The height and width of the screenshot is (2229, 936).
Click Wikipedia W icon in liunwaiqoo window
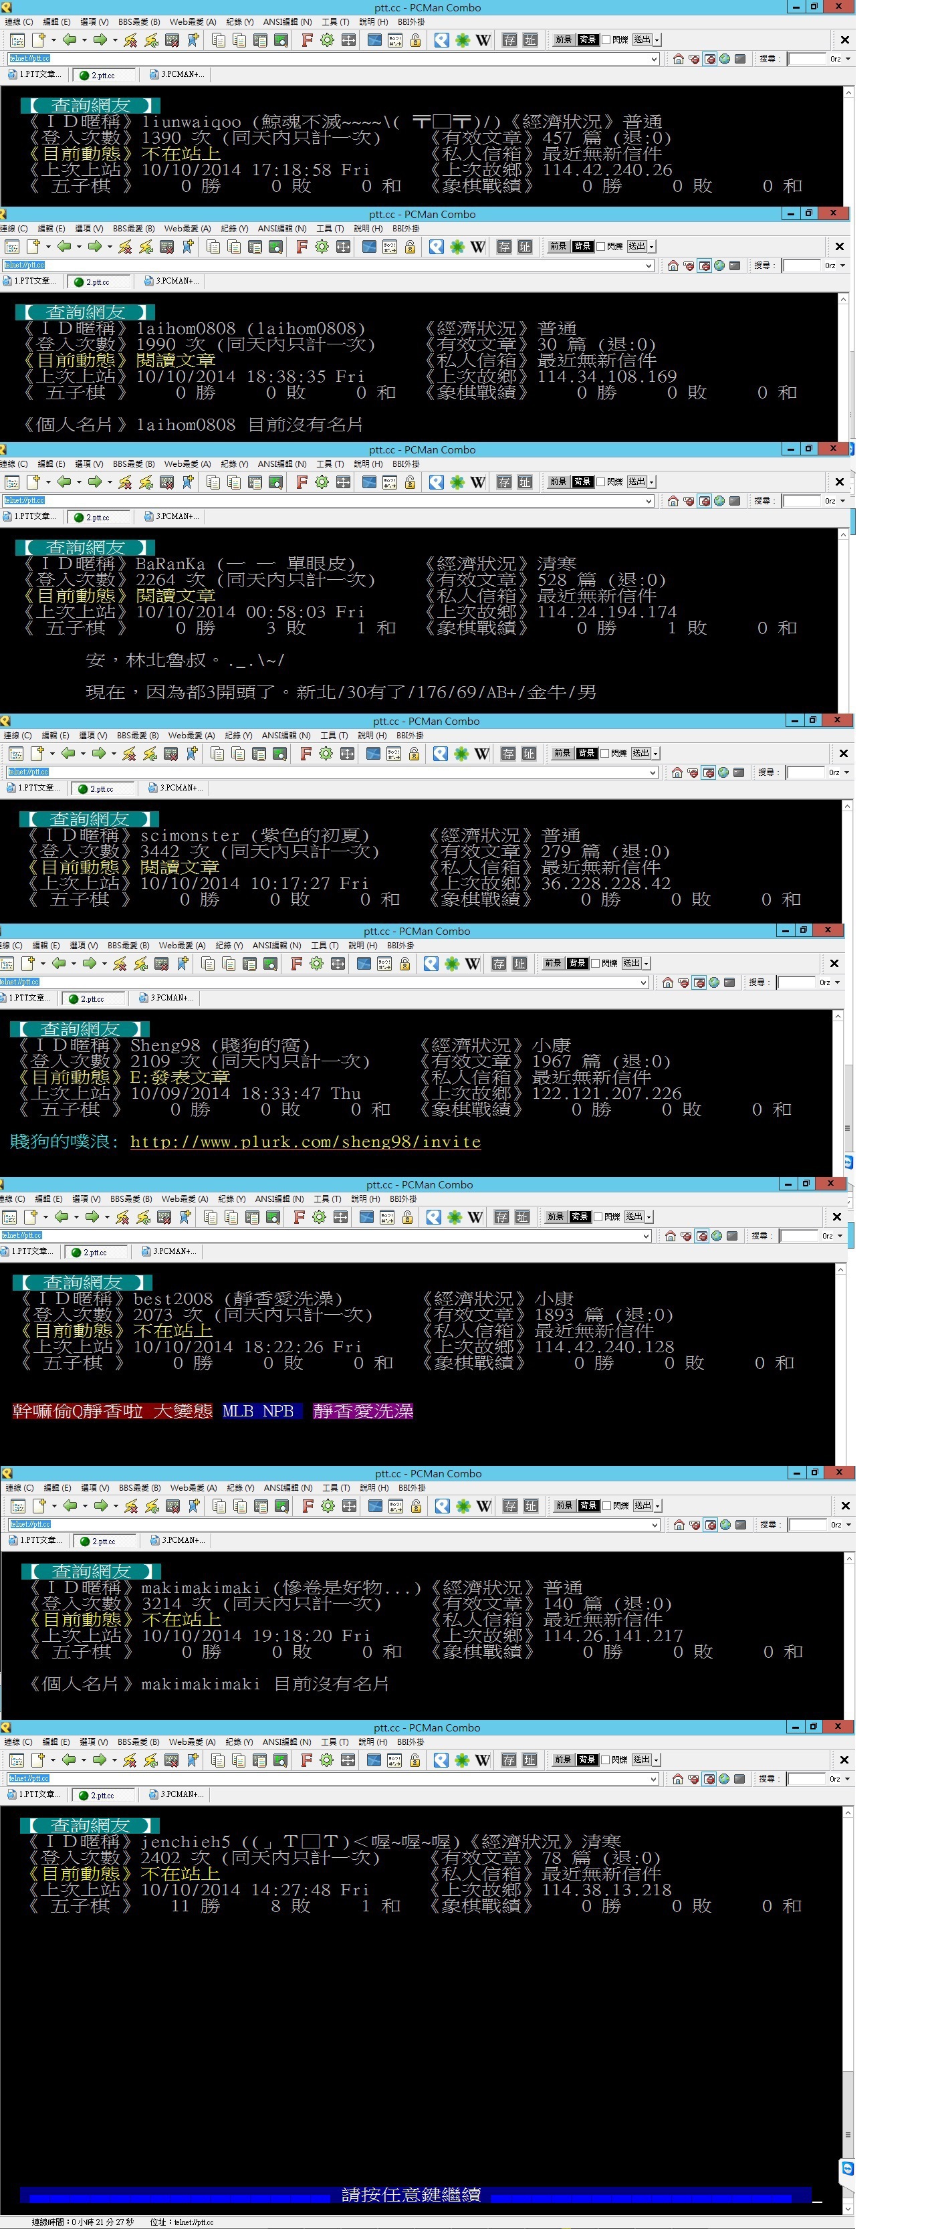483,40
